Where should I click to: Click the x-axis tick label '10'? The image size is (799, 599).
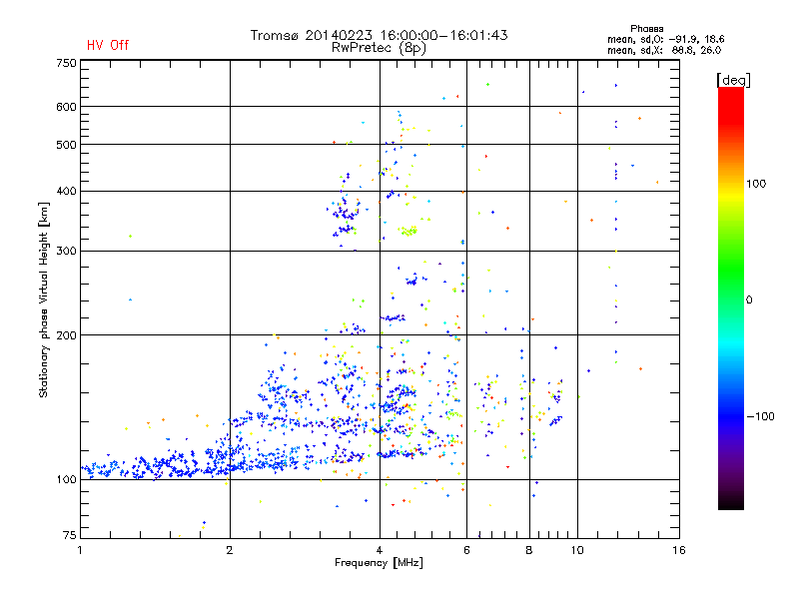[577, 550]
